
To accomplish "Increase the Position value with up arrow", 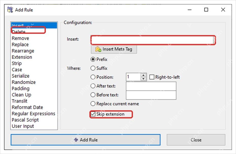I will tap(143, 75).
